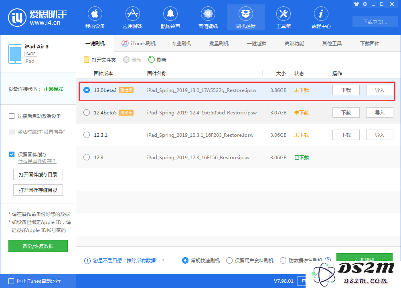Viewport: 401px width, 288px height.
Task: Click 下载 for 13.0beta3 firmware
Action: point(346,90)
